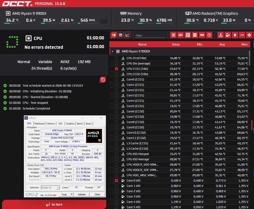254x209 pixels.
Task: Sort the sensor table by Value column
Action: pos(176,44)
